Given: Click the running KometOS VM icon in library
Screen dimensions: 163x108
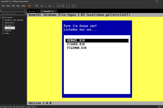Looking at the screenshot, I should click(x=3, y=28).
